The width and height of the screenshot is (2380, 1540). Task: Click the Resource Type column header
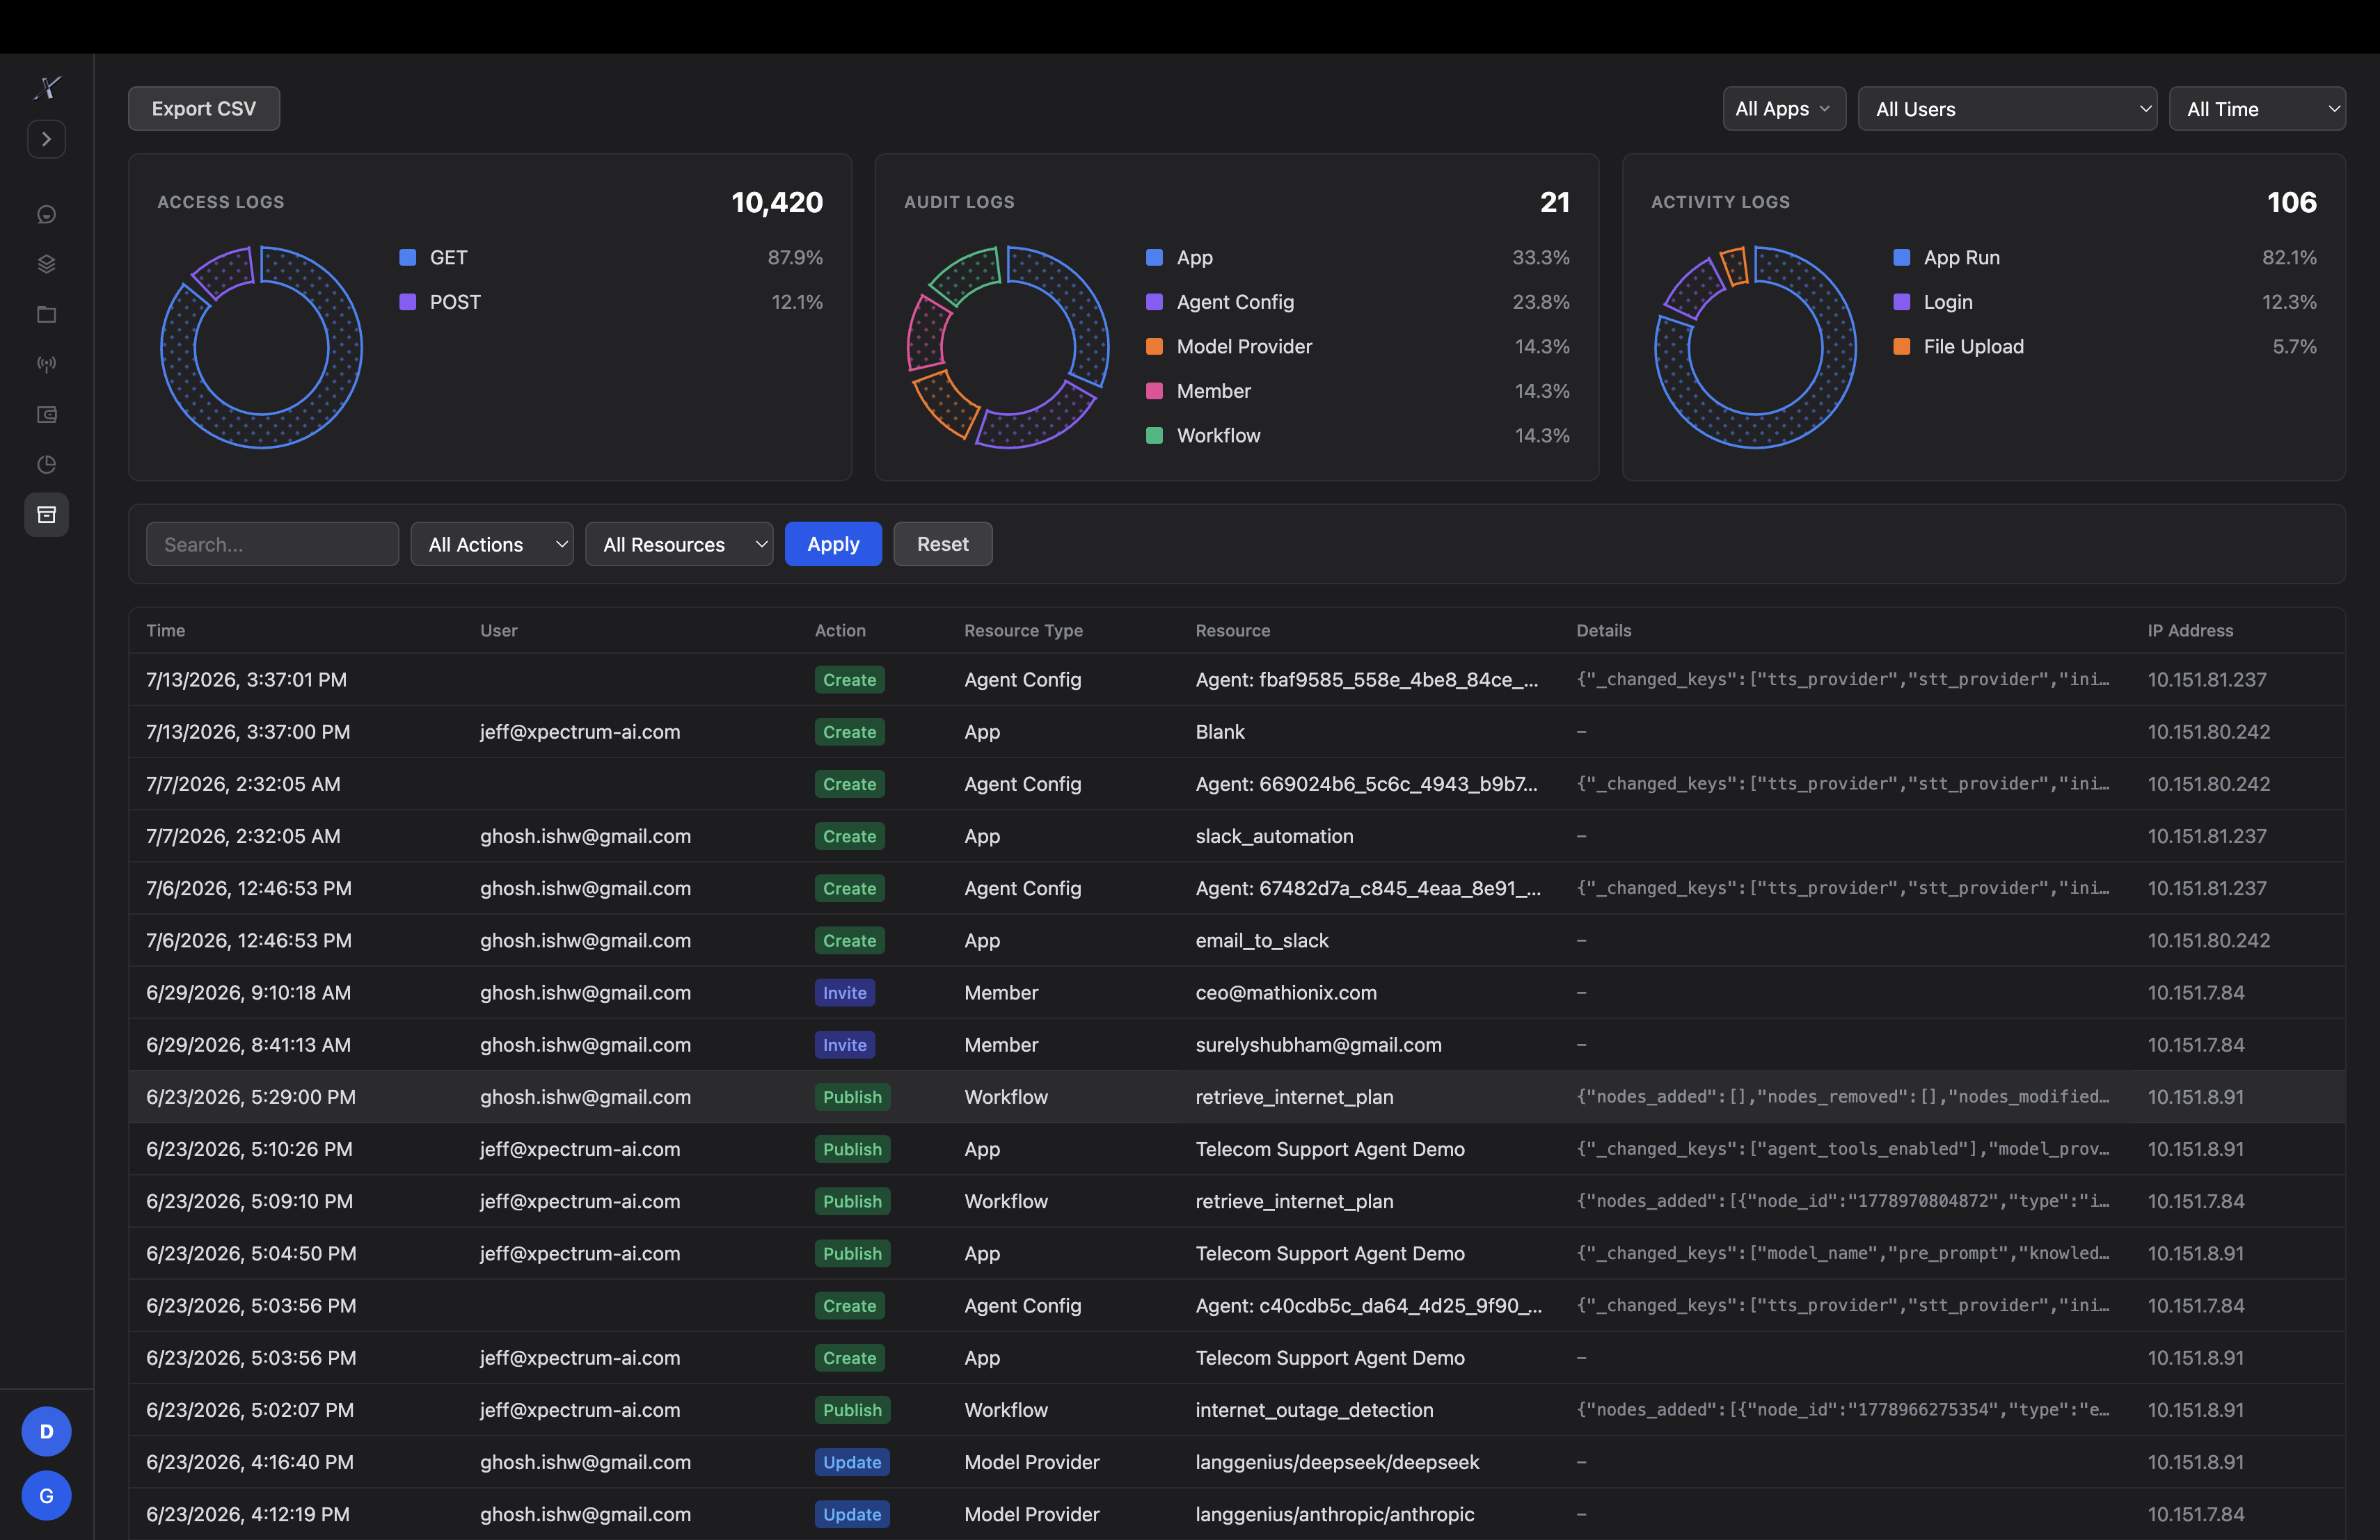[1023, 631]
